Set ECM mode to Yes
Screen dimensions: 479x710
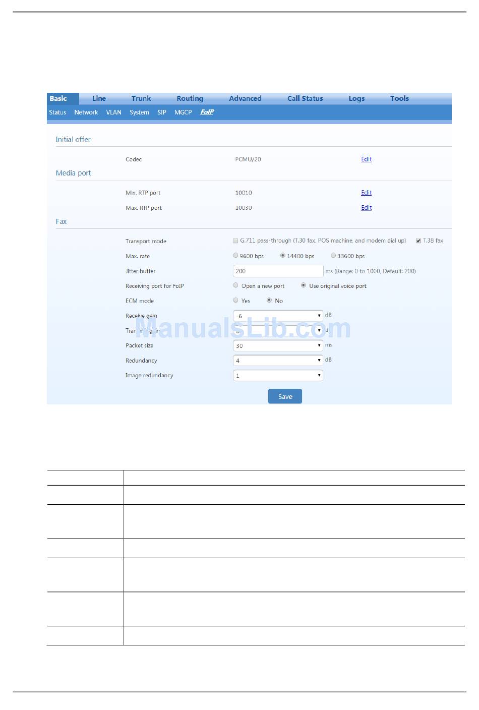[235, 300]
